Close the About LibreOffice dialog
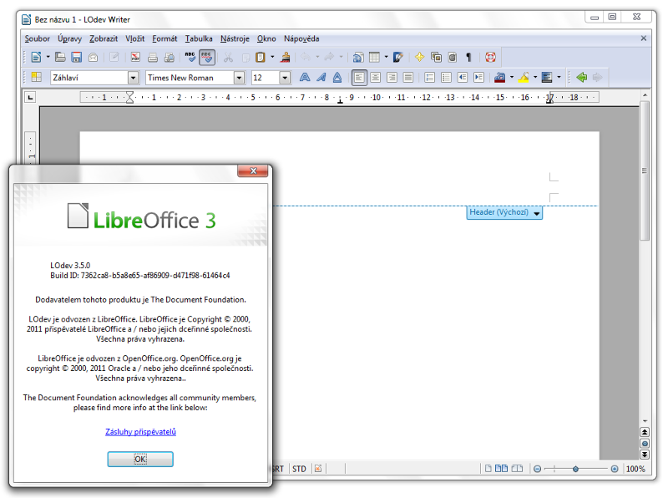The height and width of the screenshot is (498, 668). coord(253,170)
